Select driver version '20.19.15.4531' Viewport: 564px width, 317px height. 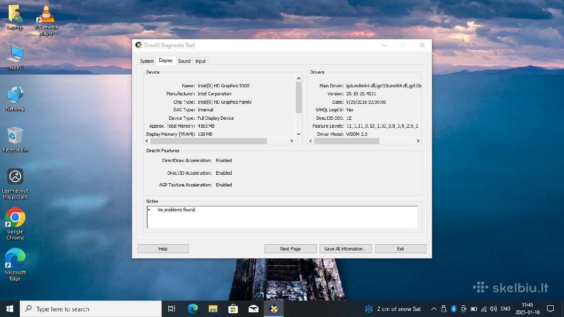[361, 94]
